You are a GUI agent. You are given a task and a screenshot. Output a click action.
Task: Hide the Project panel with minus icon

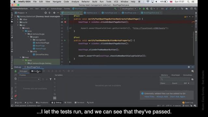[x=58, y=13]
